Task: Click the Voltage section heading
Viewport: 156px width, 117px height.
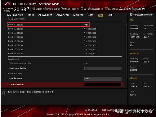Action: pyautogui.click(x=133, y=78)
